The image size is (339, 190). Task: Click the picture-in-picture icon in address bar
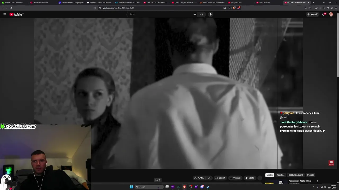(225, 8)
